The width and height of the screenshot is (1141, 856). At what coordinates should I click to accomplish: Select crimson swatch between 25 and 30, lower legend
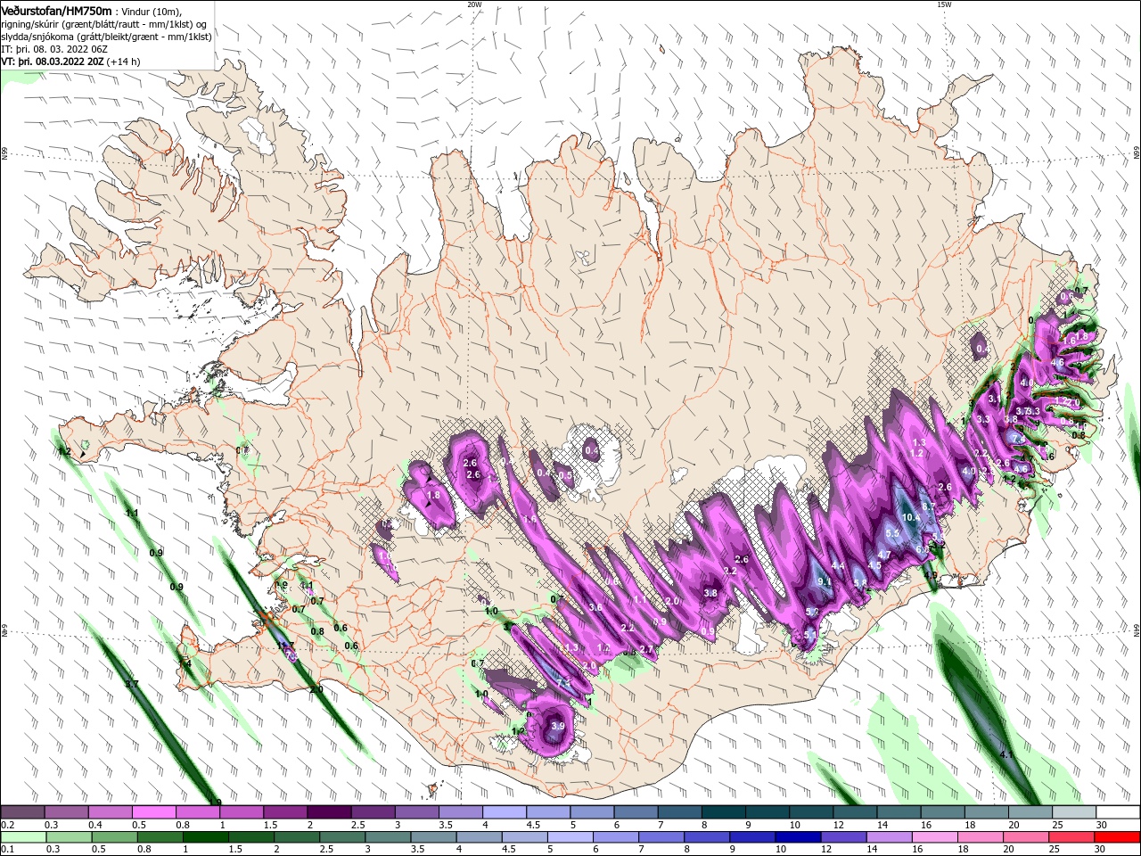pyautogui.click(x=1072, y=836)
